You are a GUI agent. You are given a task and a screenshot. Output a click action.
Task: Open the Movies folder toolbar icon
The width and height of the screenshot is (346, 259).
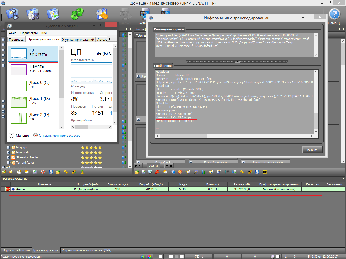point(12,14)
